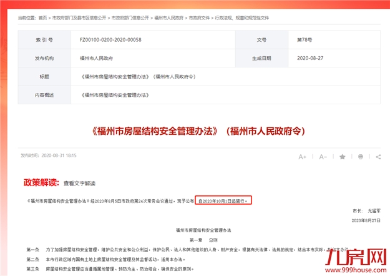The width and height of the screenshot is (390, 276).
Task: Select issuing body 福州市人民政府 cell
Action: [x=96, y=58]
